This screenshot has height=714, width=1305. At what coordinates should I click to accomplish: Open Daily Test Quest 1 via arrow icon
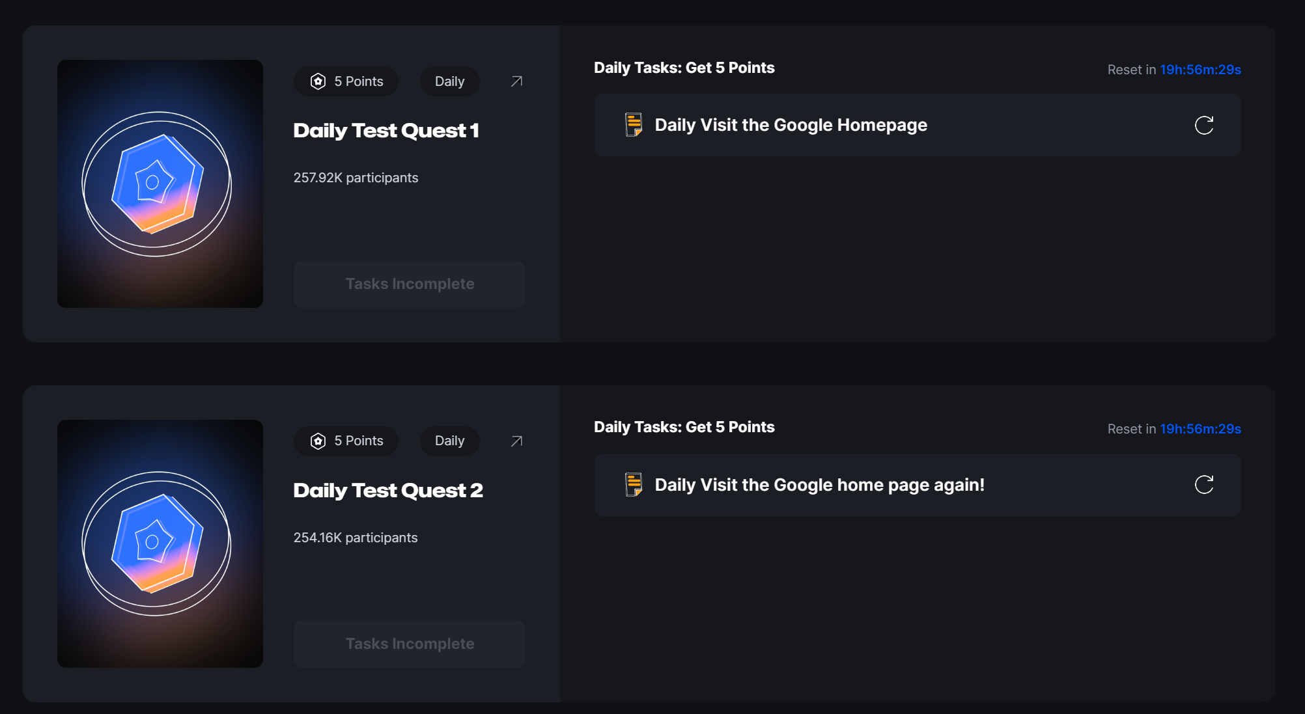pos(516,81)
